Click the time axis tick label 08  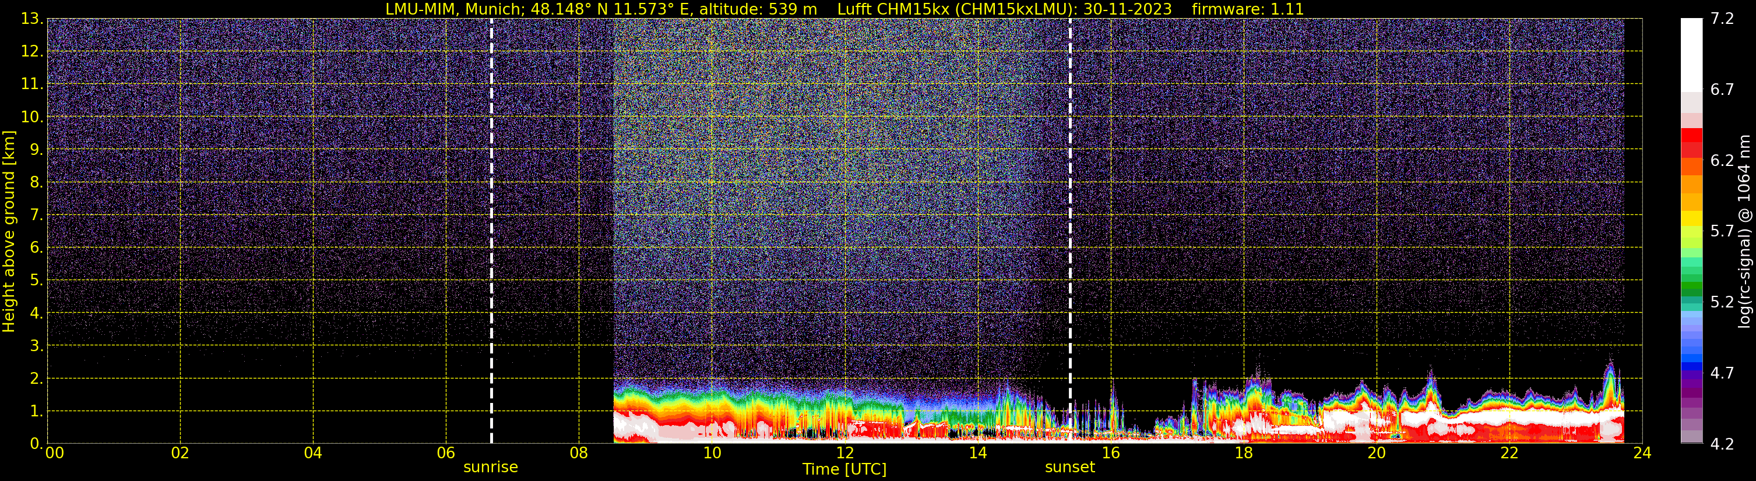(x=579, y=453)
